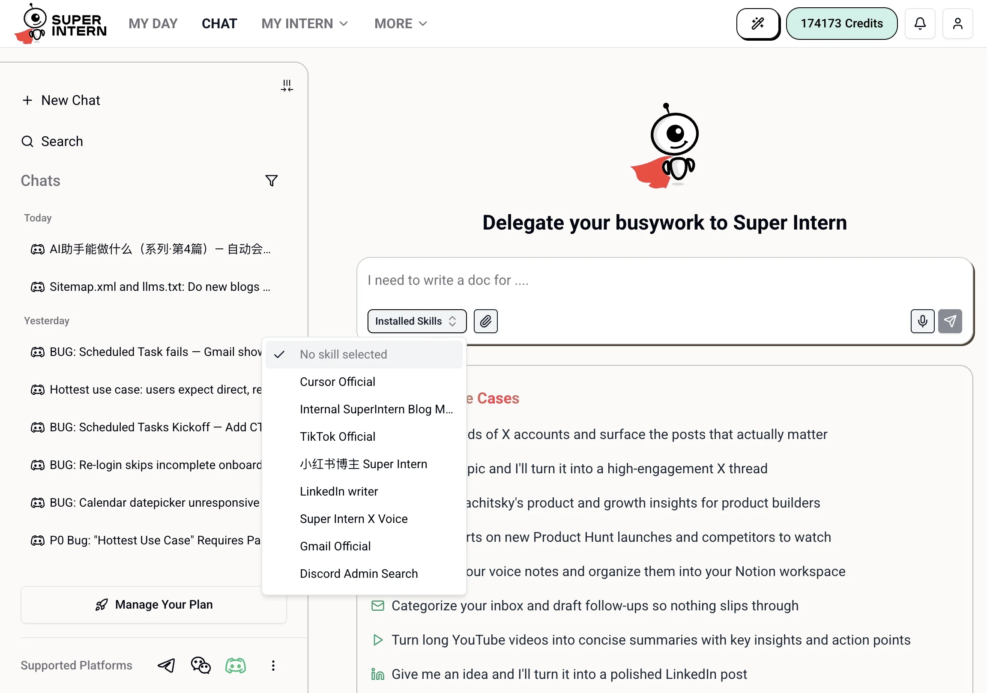987x693 pixels.
Task: Click the 174173 Credits button
Action: [x=841, y=24]
